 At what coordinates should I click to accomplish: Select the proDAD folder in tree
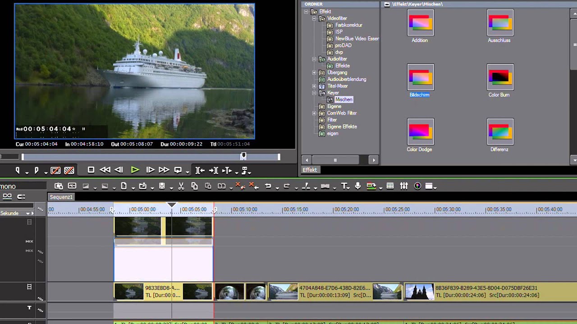343,45
